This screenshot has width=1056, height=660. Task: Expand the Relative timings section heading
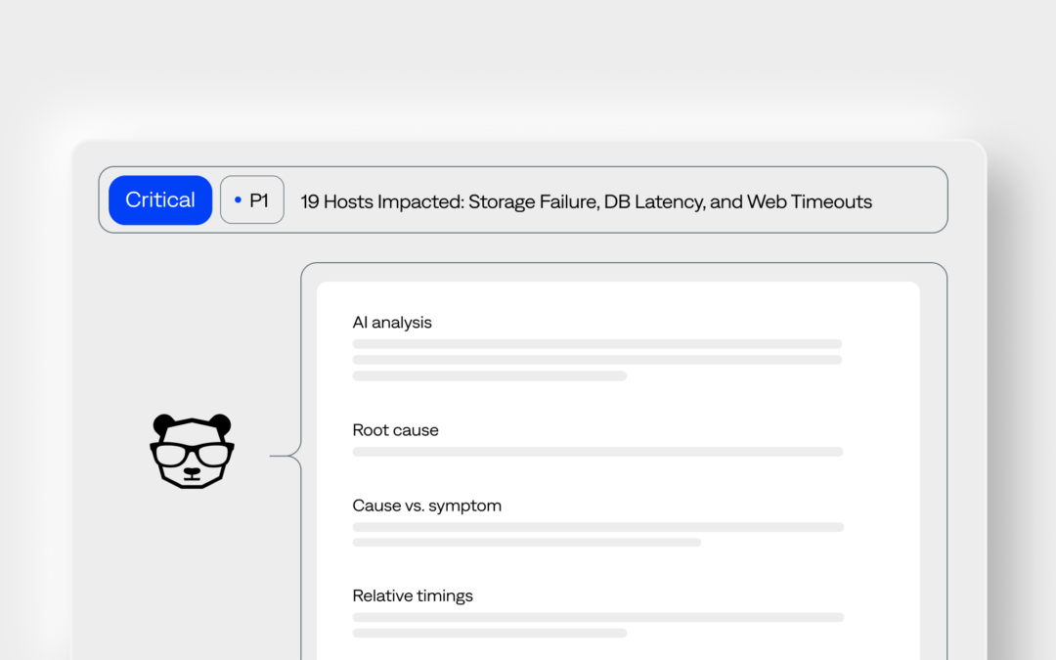pyautogui.click(x=413, y=596)
